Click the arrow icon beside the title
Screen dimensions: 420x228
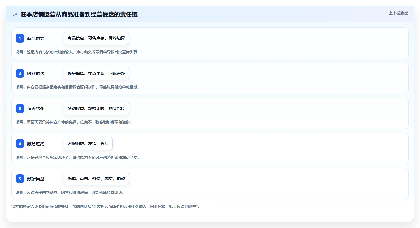[15, 14]
